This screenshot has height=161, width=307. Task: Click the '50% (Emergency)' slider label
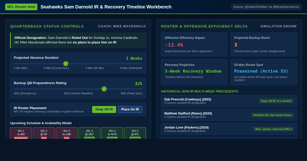[25, 93]
